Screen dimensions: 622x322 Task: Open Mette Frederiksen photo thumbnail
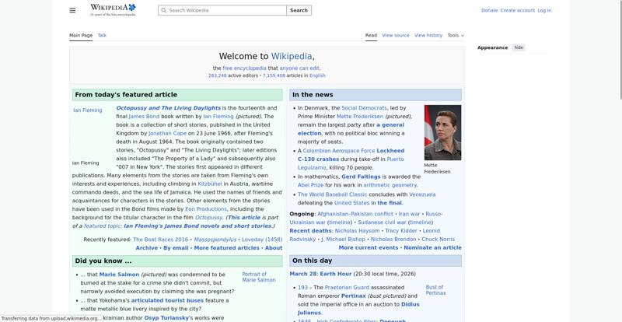[442, 132]
